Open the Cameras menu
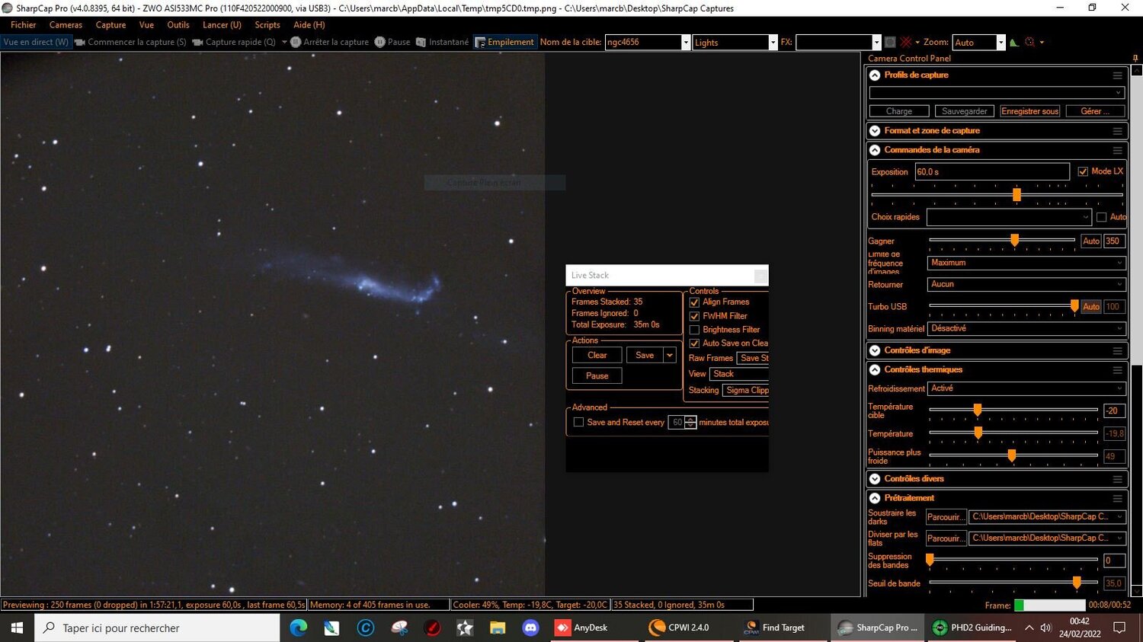This screenshot has height=642, width=1143. (x=65, y=24)
